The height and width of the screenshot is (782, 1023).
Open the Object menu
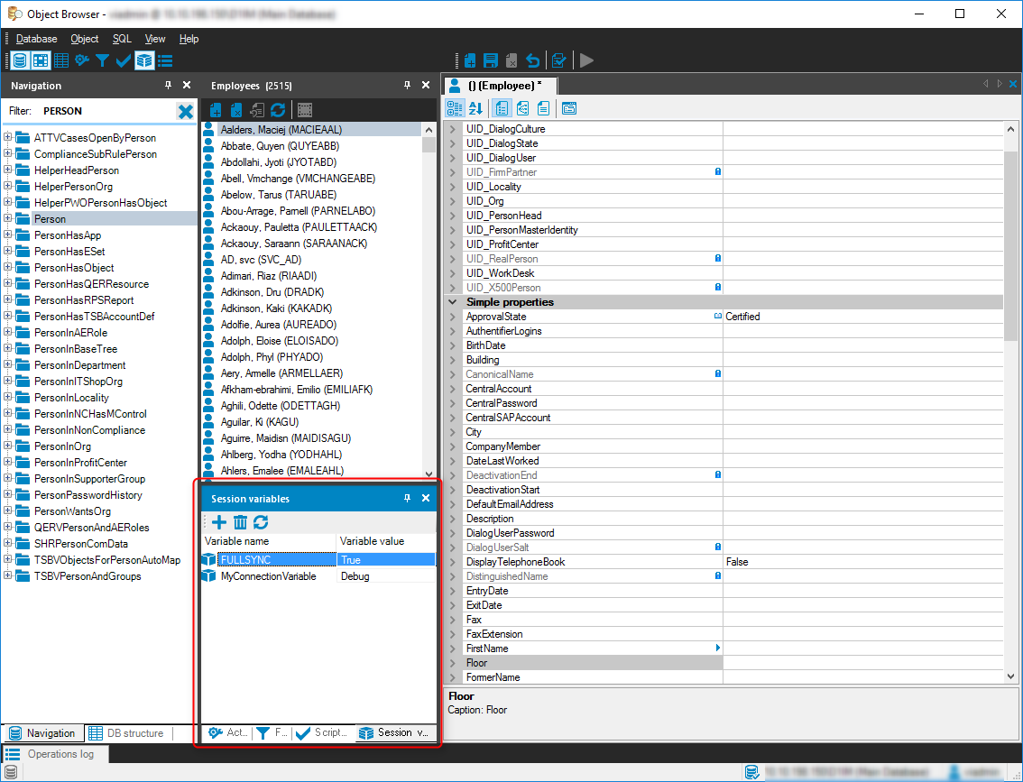pyautogui.click(x=85, y=39)
